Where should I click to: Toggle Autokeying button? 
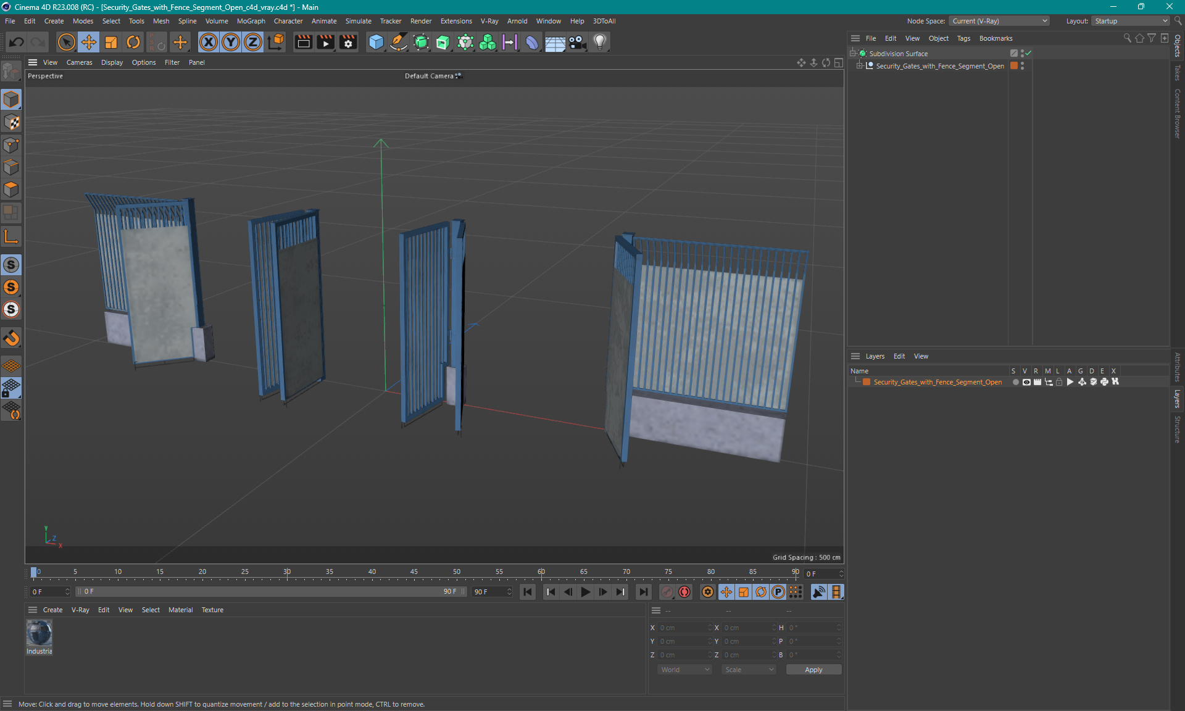[684, 592]
